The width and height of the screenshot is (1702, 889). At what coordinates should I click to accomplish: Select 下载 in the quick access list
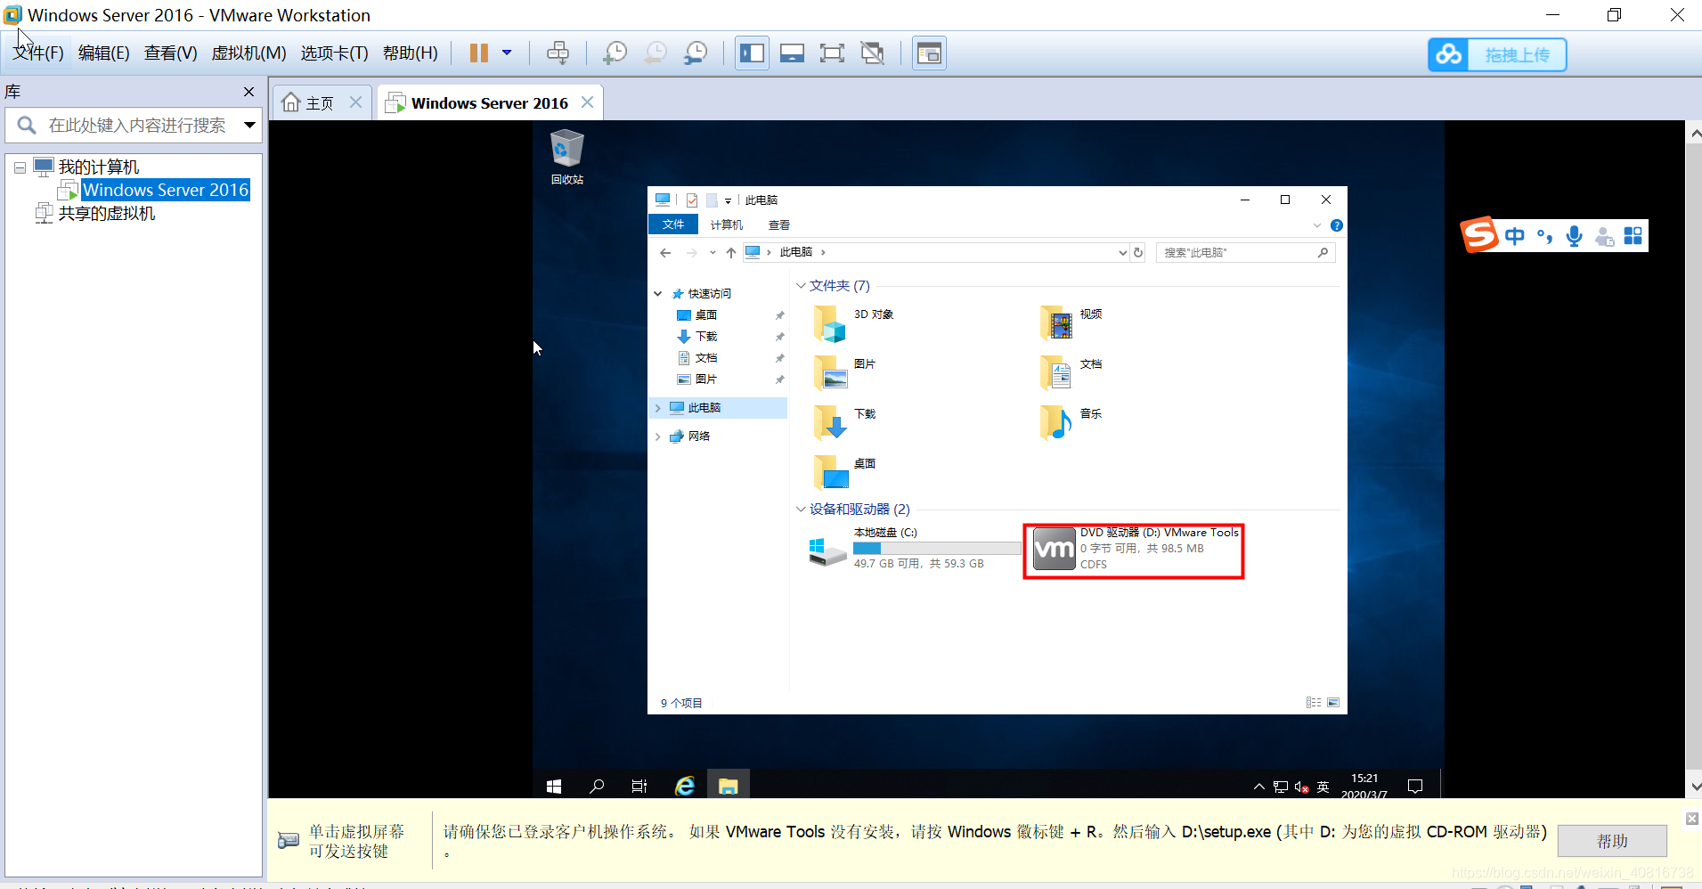pos(706,337)
